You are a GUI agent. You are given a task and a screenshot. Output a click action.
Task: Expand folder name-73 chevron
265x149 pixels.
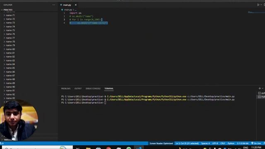[4, 23]
